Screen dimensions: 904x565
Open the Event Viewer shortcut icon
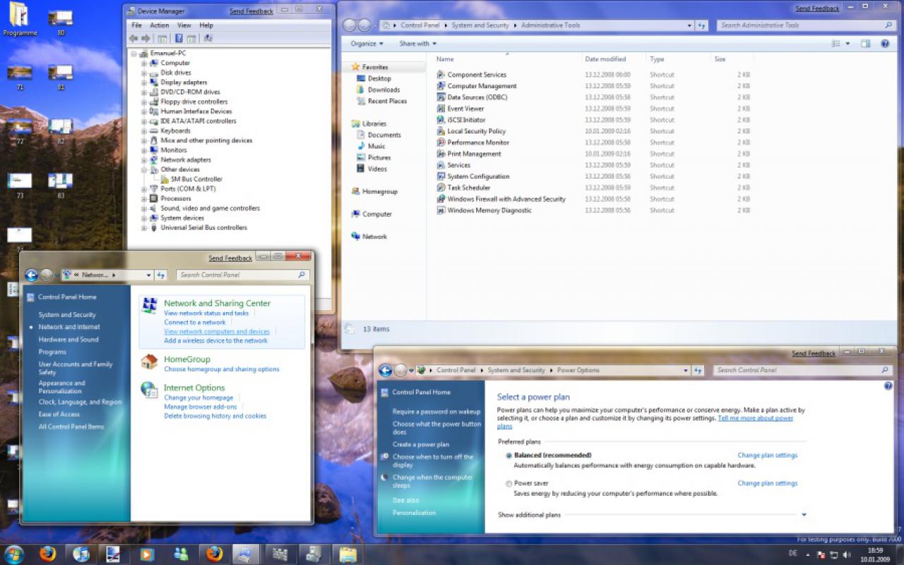pyautogui.click(x=441, y=109)
